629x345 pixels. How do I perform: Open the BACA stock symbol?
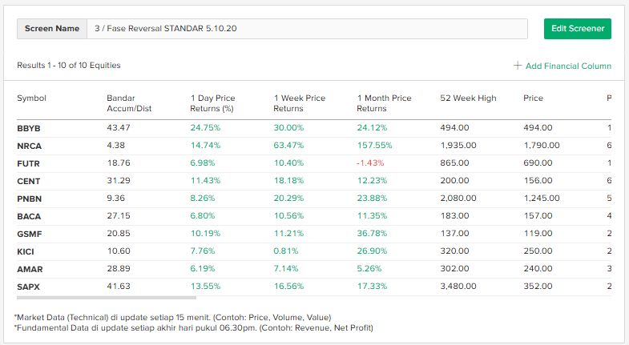pos(29,216)
